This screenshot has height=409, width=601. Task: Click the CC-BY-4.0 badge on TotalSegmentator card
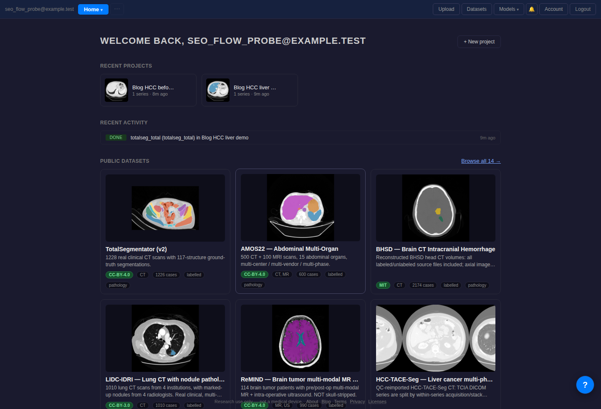119,275
